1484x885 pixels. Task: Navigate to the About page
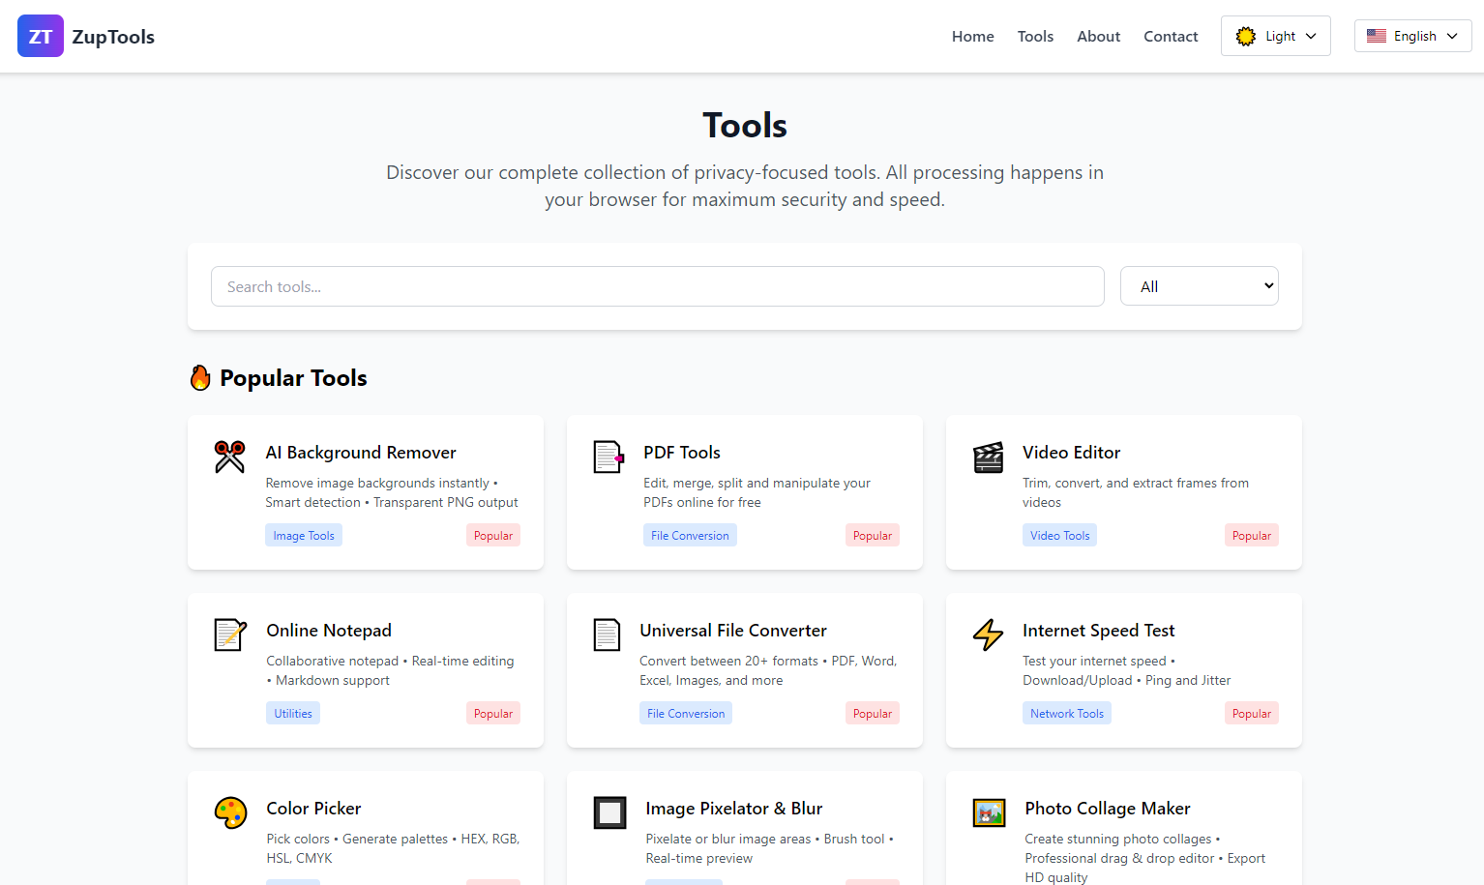coord(1098,36)
